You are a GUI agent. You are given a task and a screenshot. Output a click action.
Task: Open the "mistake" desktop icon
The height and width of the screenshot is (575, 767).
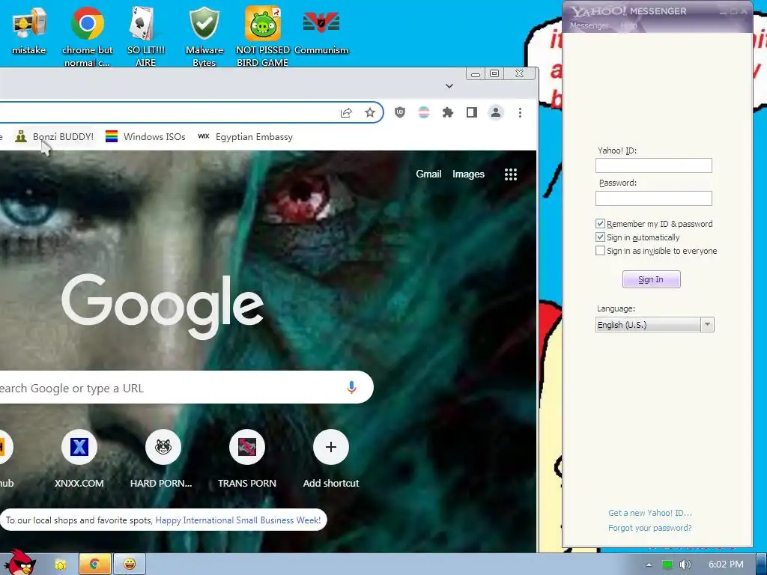[x=29, y=30]
